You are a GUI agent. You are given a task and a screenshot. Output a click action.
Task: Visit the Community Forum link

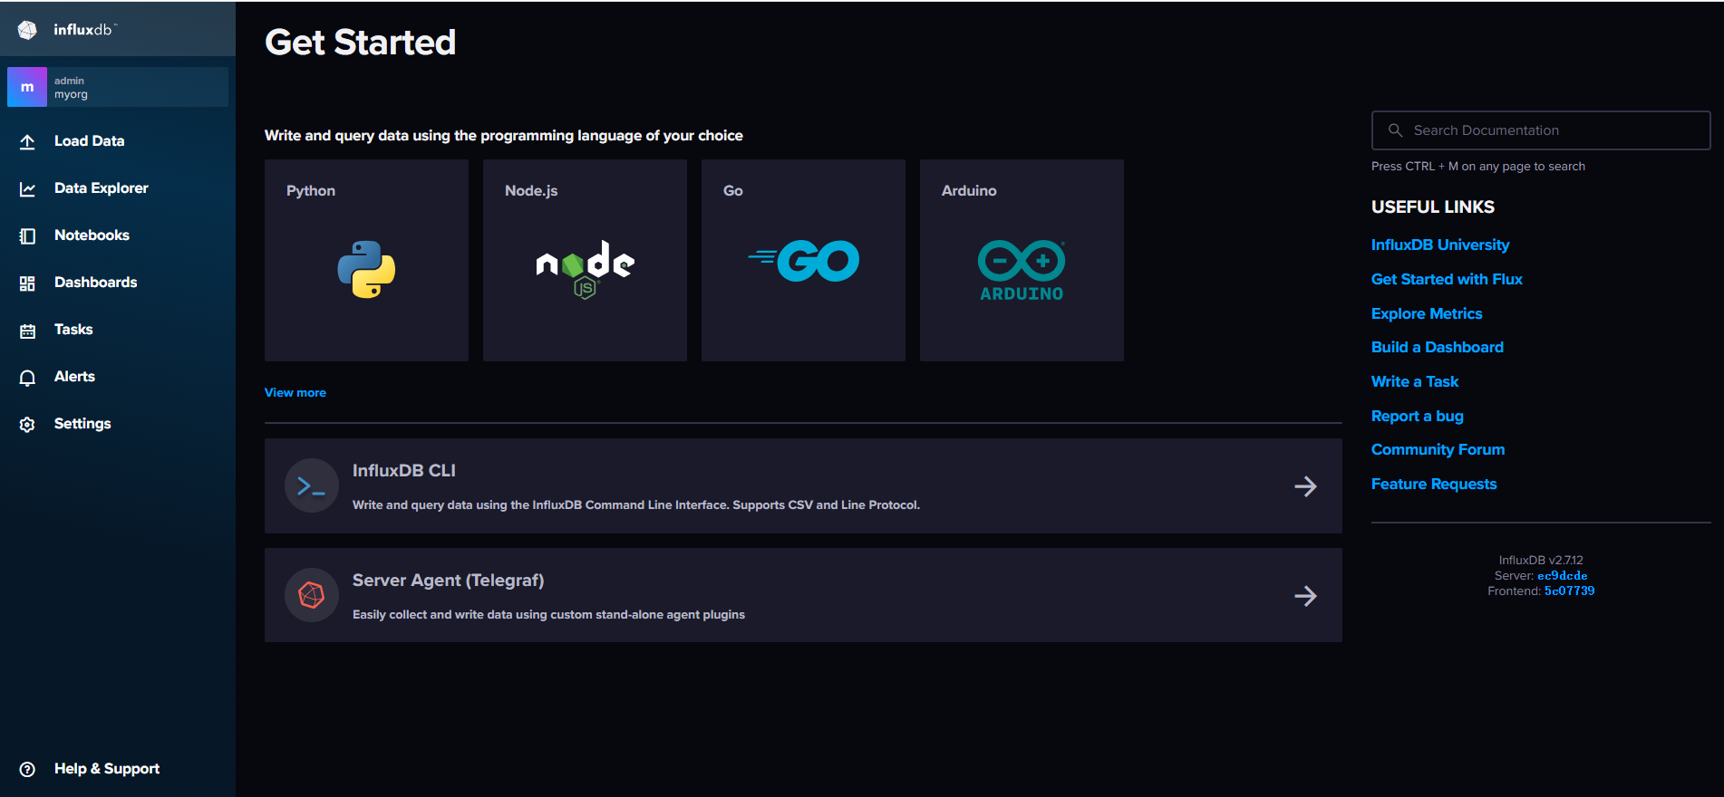click(x=1438, y=449)
